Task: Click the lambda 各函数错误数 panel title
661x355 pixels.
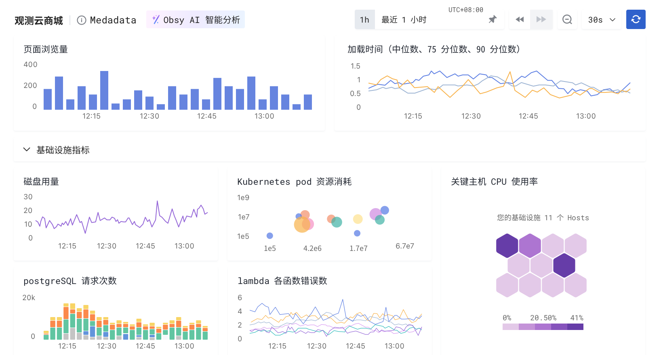Action: 282,281
